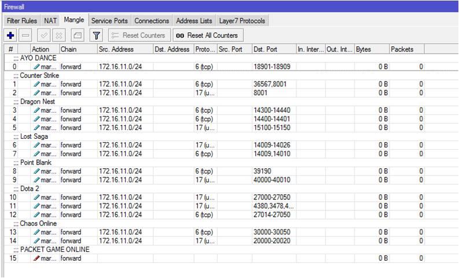
Task: Click the Reset All Counters button
Action: tap(208, 35)
